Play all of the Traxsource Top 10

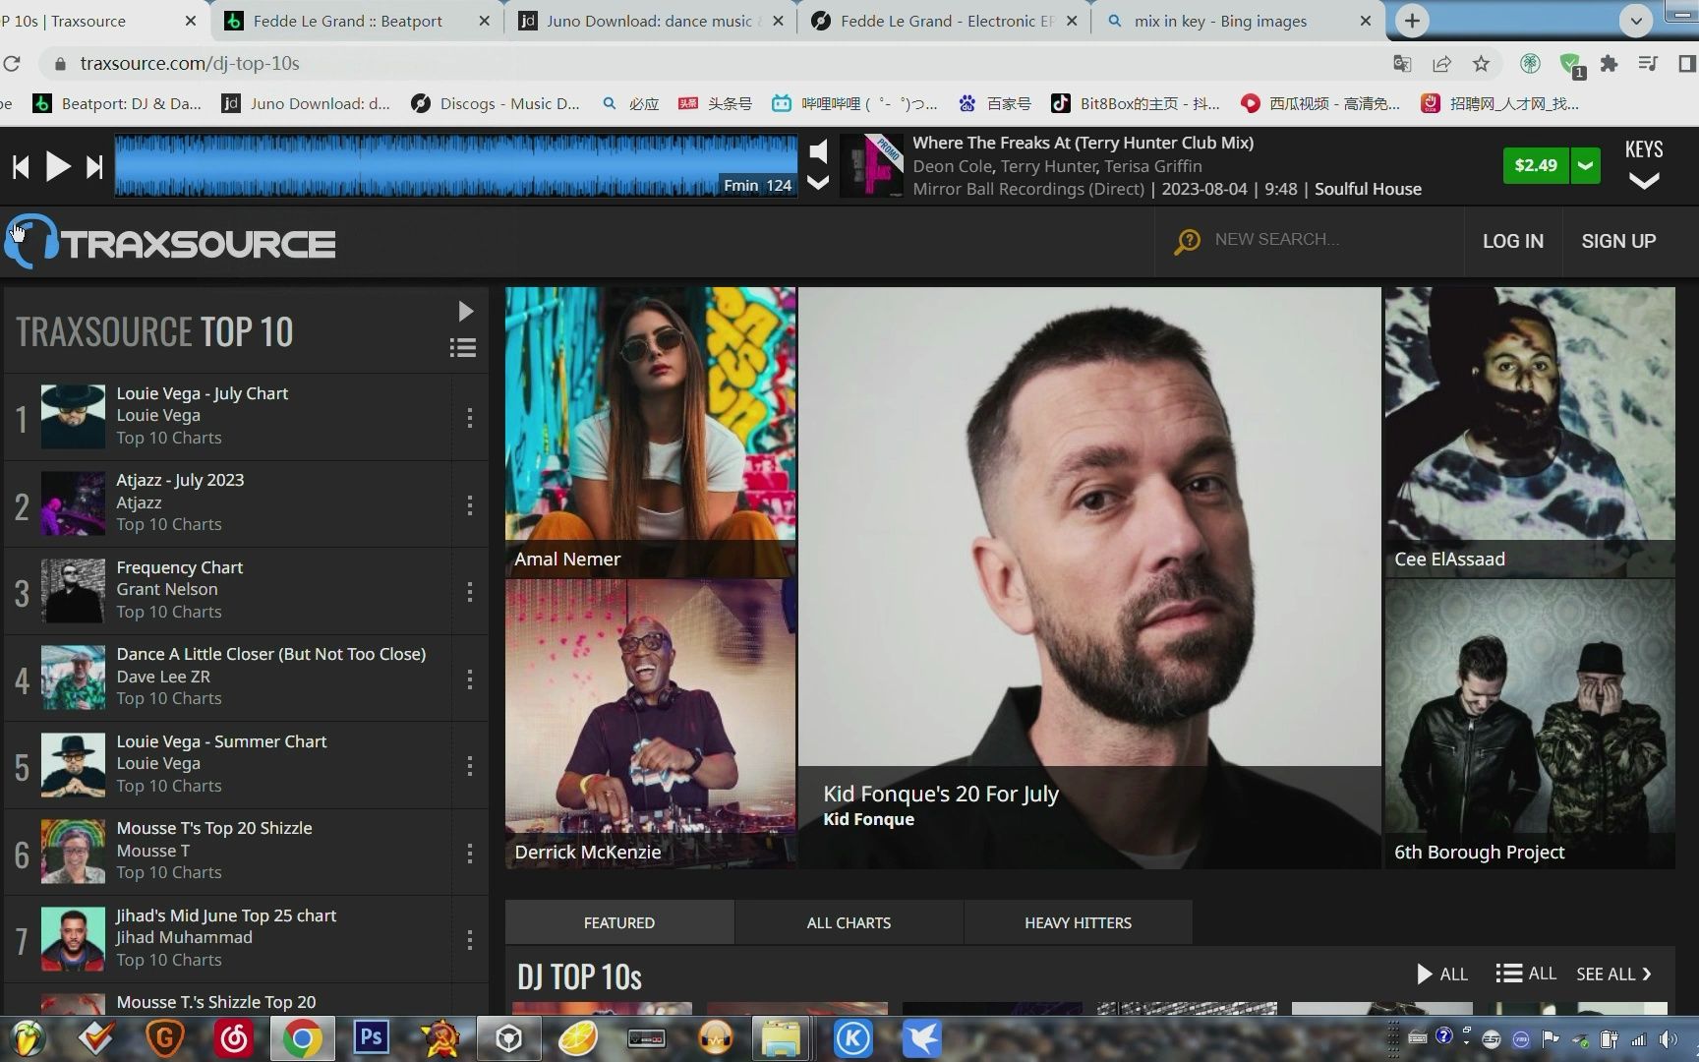pyautogui.click(x=465, y=312)
